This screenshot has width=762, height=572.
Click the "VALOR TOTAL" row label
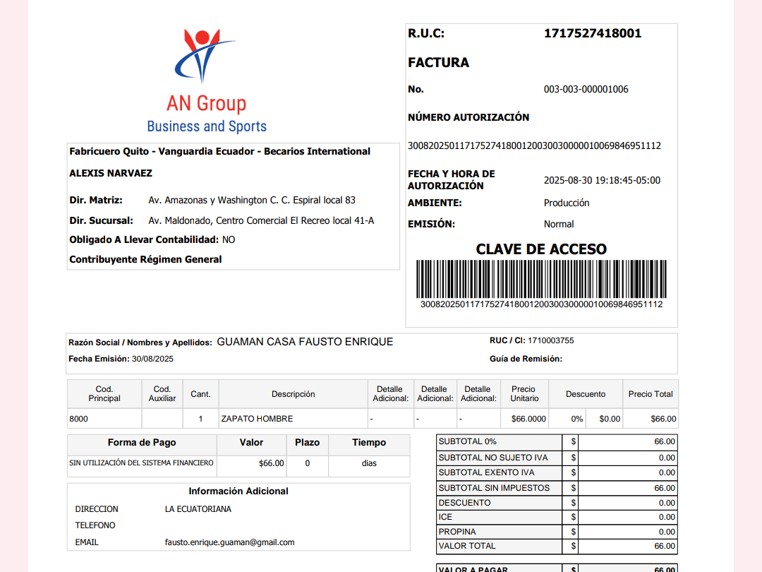tap(467, 546)
